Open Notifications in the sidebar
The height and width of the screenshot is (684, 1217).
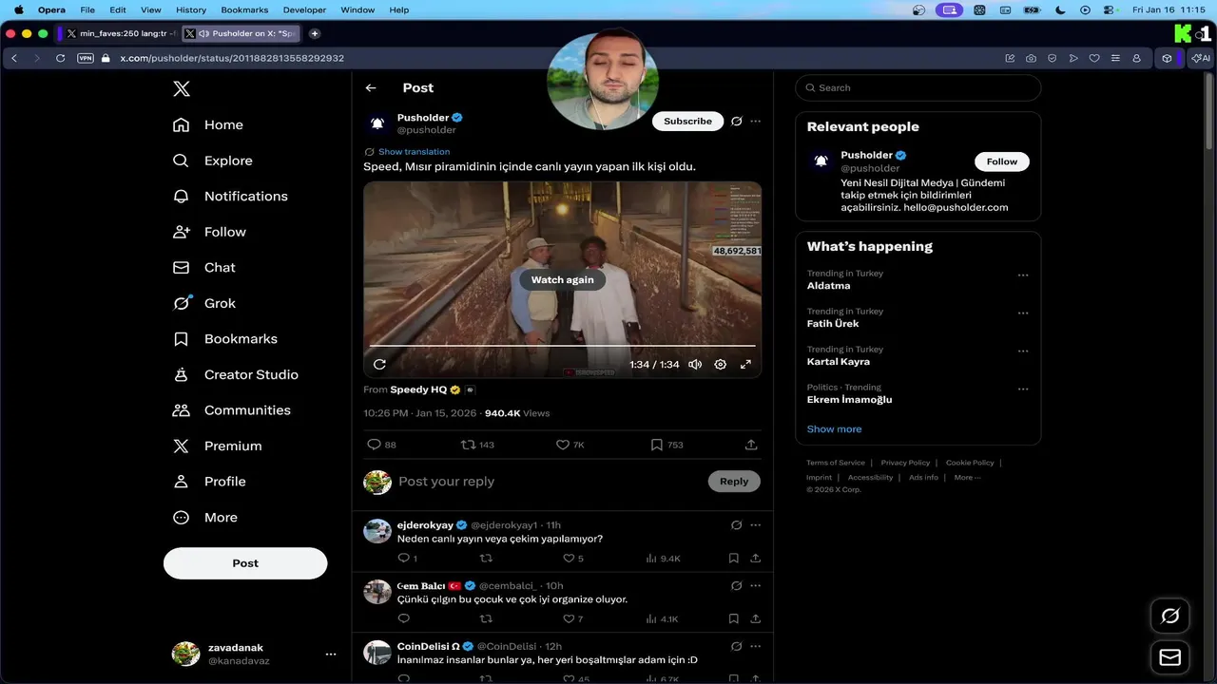(x=229, y=196)
